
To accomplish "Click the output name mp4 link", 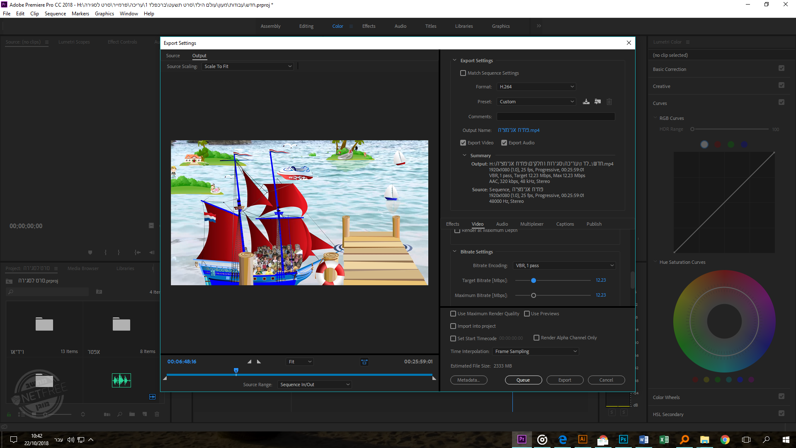I will 519,130.
